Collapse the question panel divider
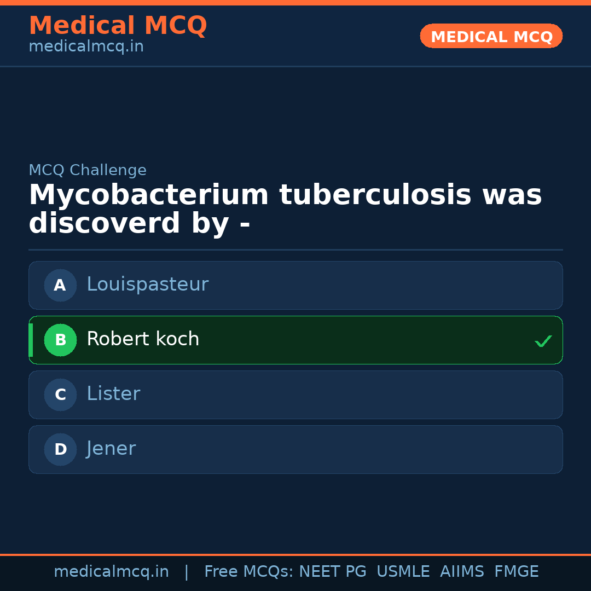 [296, 251]
